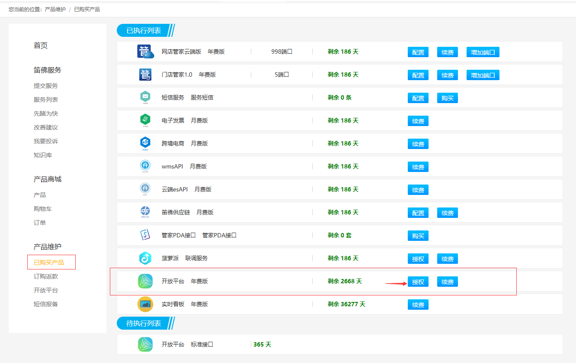Viewport: 576px width, 363px height.
Task: Click the 笛佛服务 sidebar heading
Action: (48, 70)
